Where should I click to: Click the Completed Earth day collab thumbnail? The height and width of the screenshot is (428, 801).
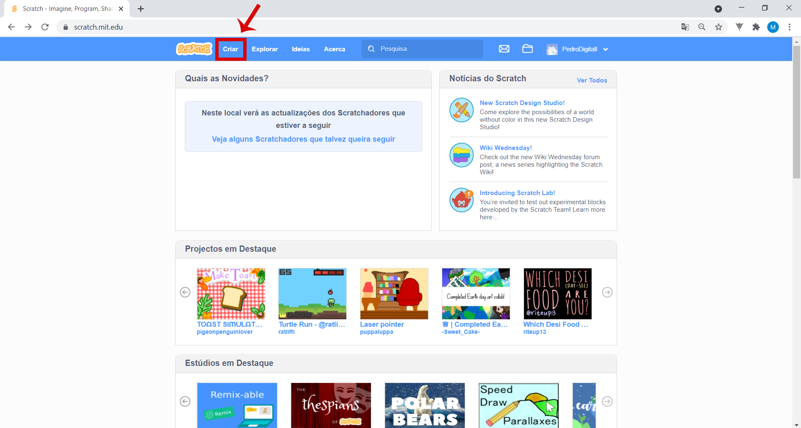(476, 293)
